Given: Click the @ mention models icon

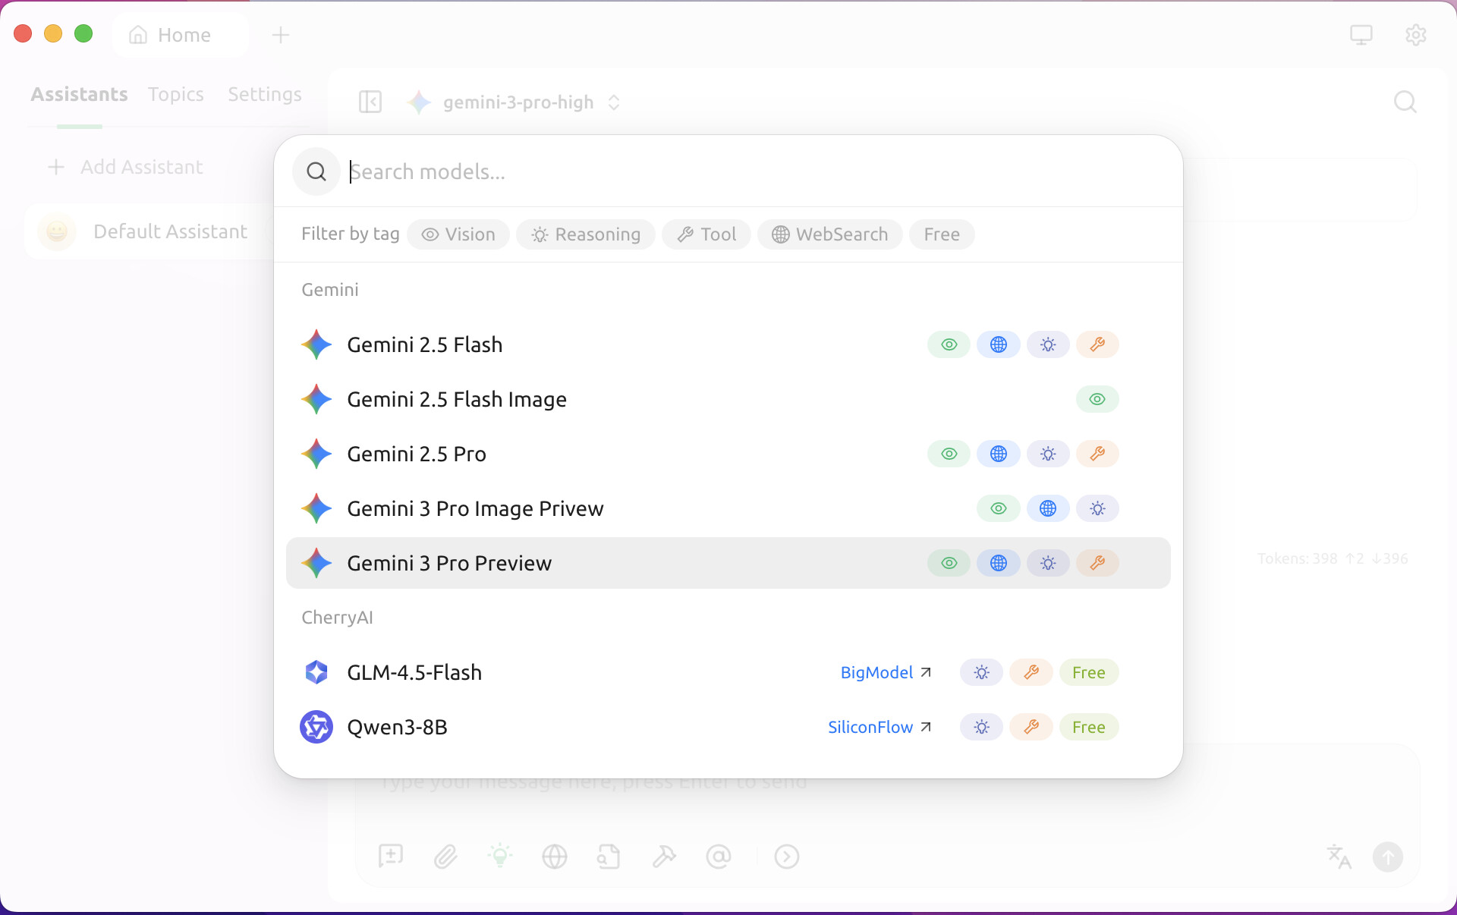Looking at the screenshot, I should click(x=719, y=857).
